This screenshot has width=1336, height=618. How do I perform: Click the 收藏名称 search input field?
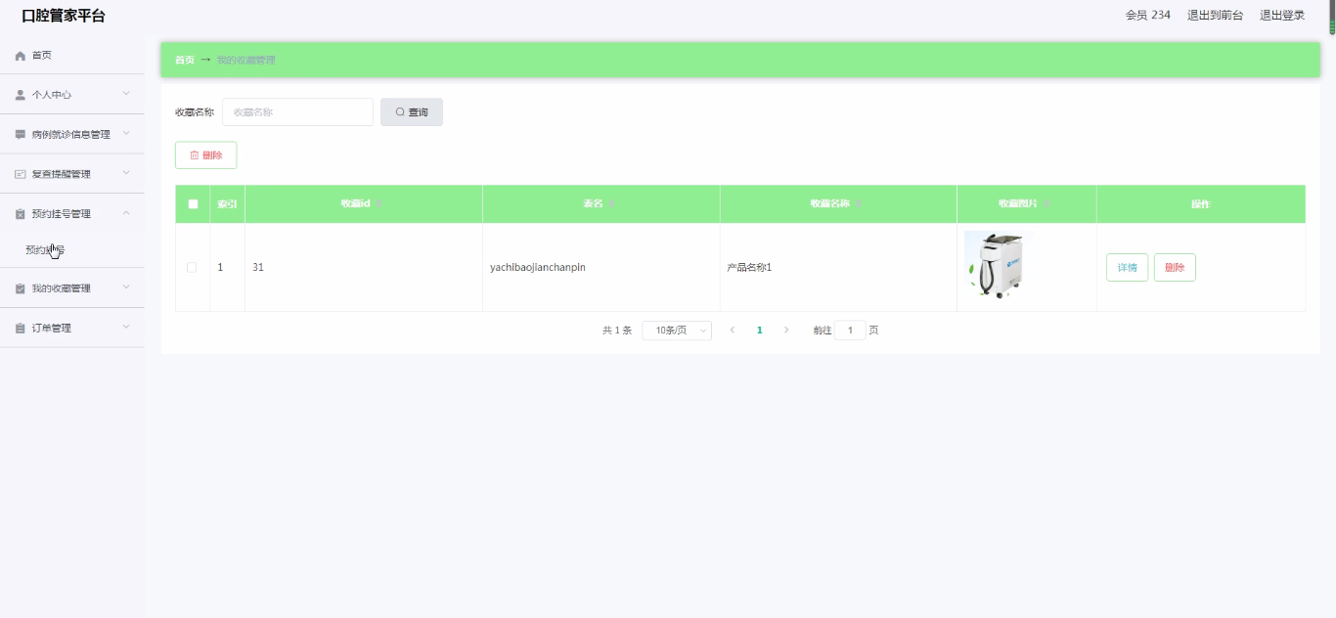297,112
